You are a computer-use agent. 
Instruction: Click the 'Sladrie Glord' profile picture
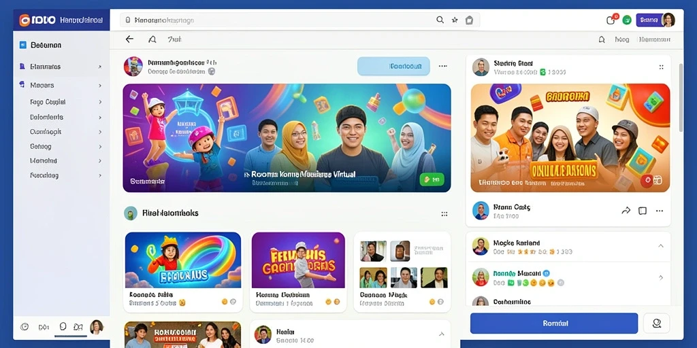[x=481, y=67]
